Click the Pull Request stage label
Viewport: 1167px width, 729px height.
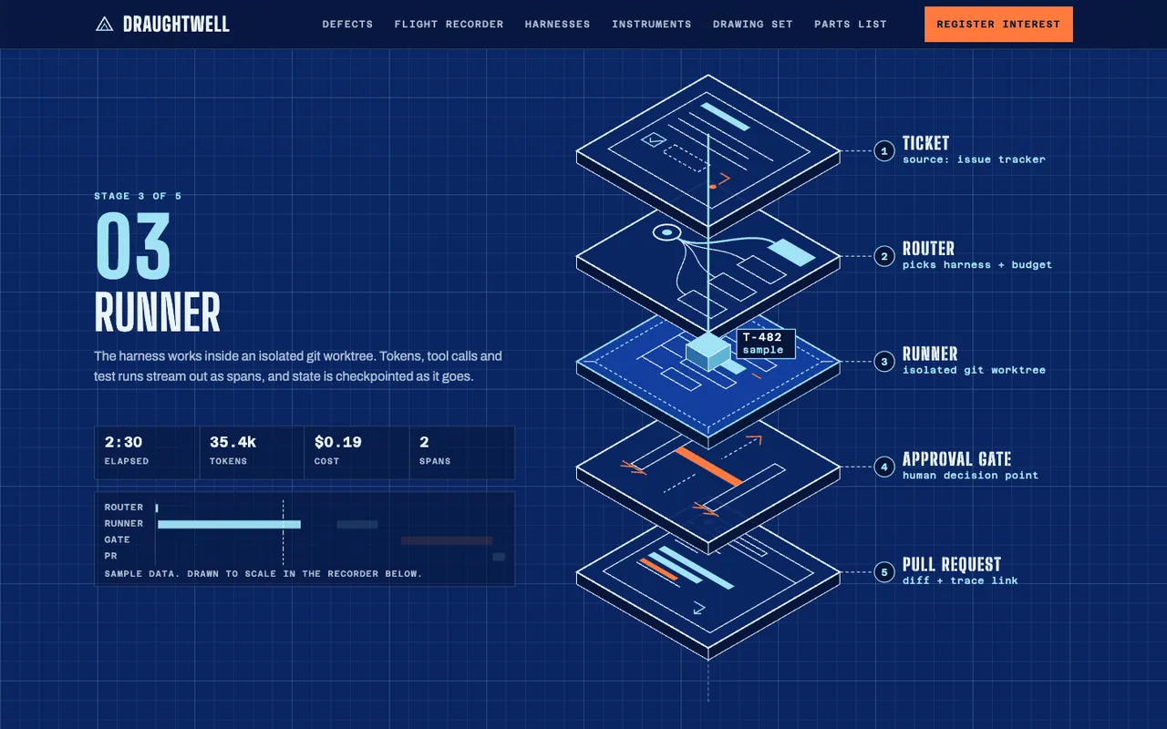coord(952,565)
